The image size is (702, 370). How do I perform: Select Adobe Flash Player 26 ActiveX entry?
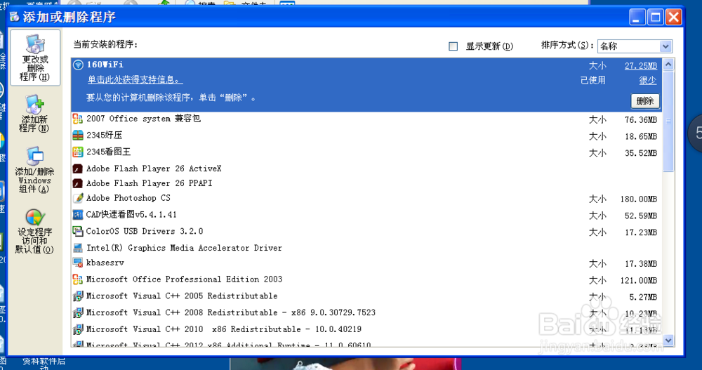pyautogui.click(x=366, y=169)
